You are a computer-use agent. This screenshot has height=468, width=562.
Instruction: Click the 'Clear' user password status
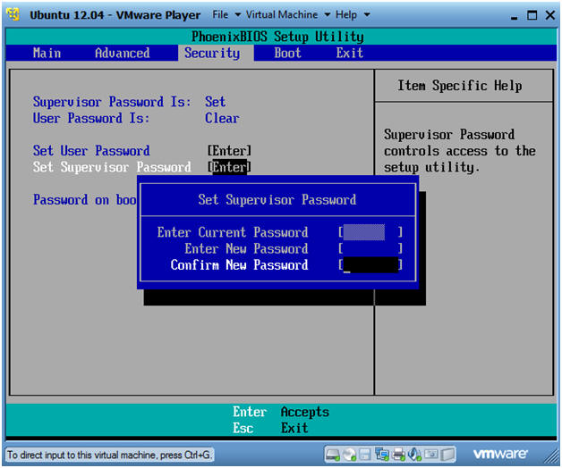click(x=222, y=119)
